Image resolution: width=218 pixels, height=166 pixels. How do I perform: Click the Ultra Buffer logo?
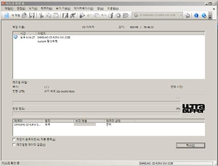click(x=193, y=108)
